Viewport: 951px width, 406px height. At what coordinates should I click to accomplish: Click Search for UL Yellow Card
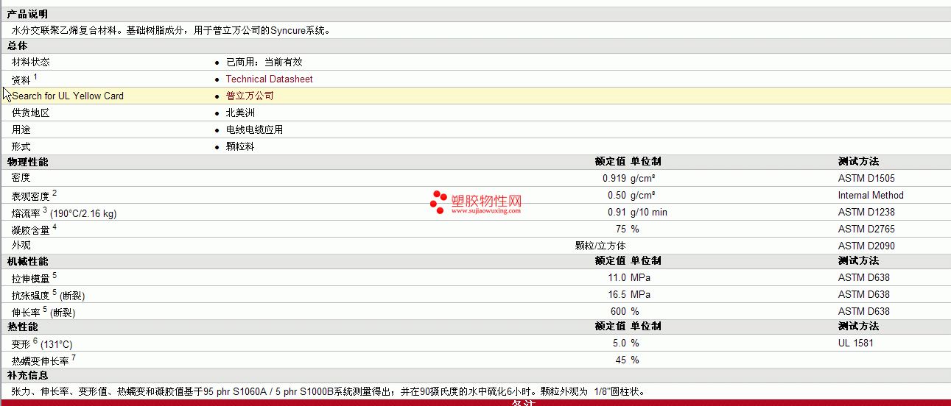coord(68,96)
